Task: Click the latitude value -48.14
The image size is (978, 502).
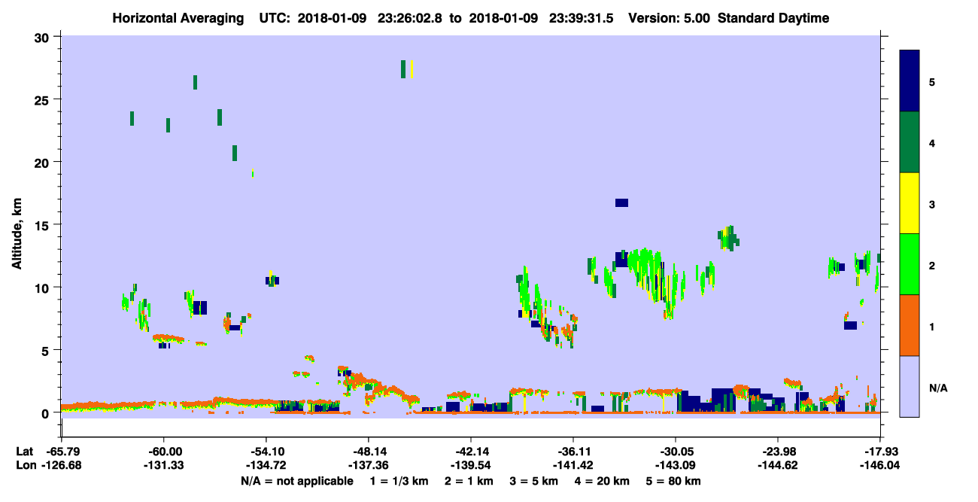Action: tap(368, 452)
